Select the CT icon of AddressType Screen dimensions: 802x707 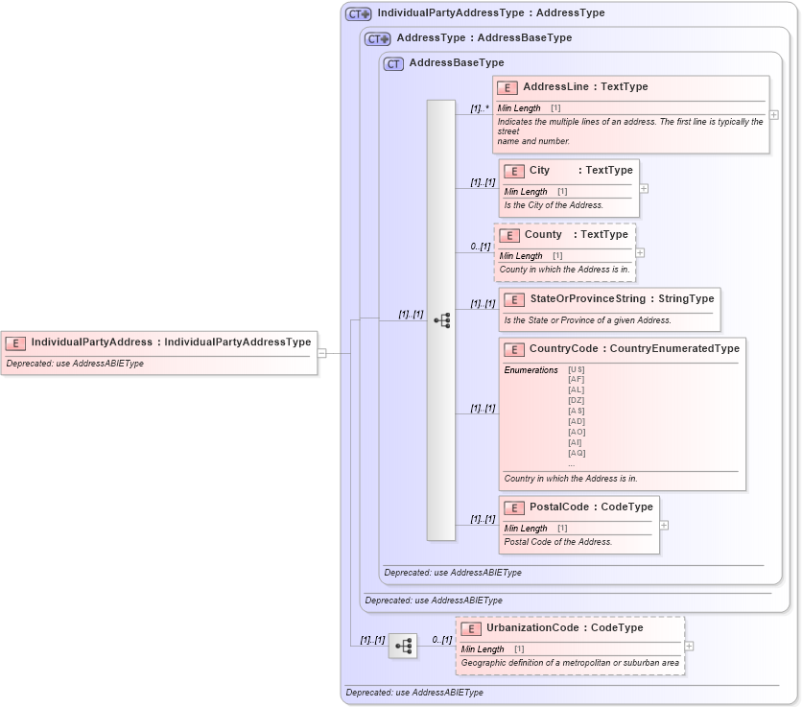pos(375,38)
